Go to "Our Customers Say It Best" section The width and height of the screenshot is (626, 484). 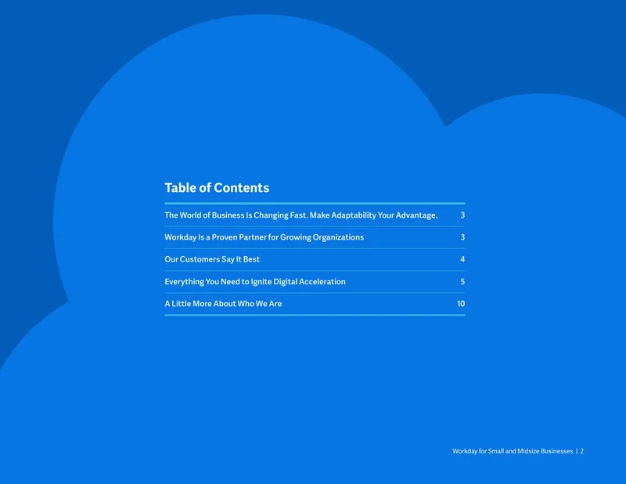click(x=212, y=259)
